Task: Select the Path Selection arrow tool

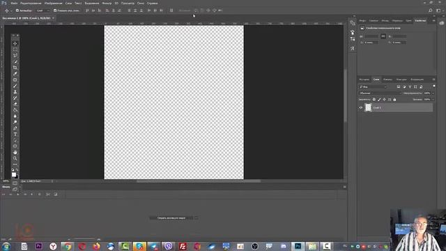Action: pos(15,140)
